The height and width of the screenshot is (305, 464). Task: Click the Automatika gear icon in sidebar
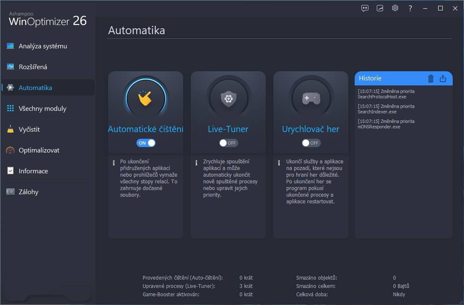[10, 87]
